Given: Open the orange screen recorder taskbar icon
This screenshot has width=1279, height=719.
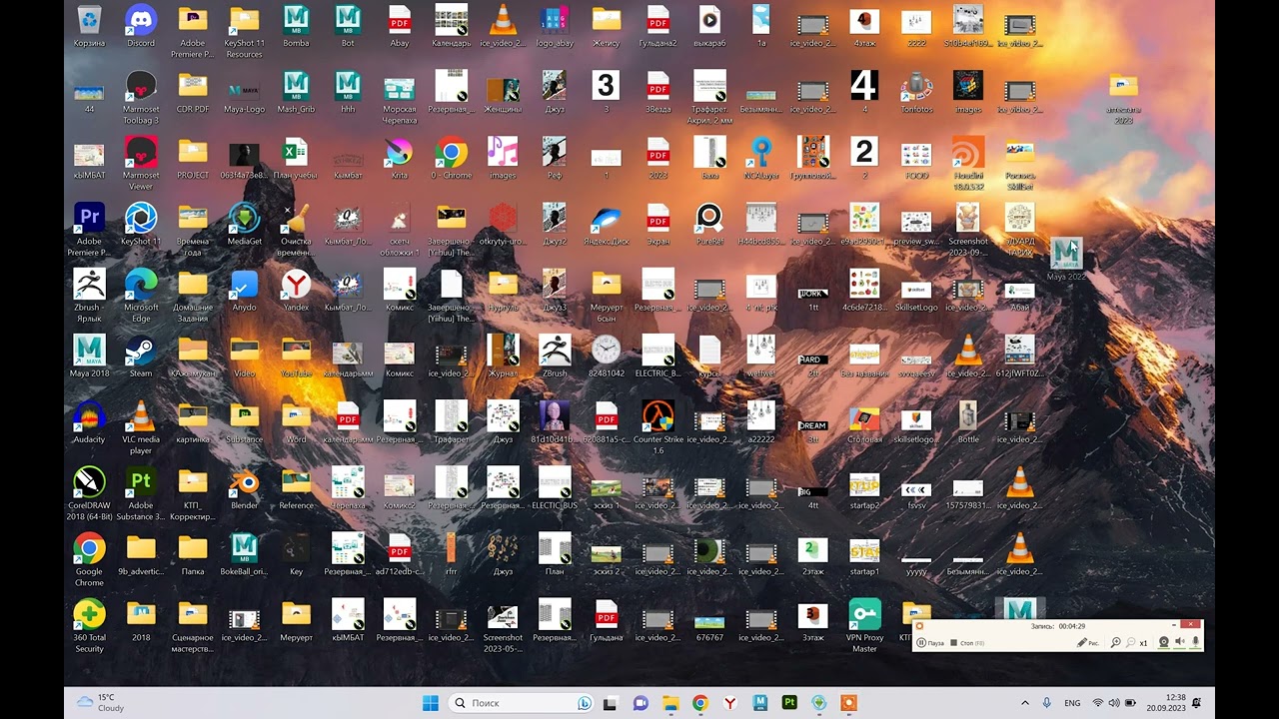Looking at the screenshot, I should (848, 703).
